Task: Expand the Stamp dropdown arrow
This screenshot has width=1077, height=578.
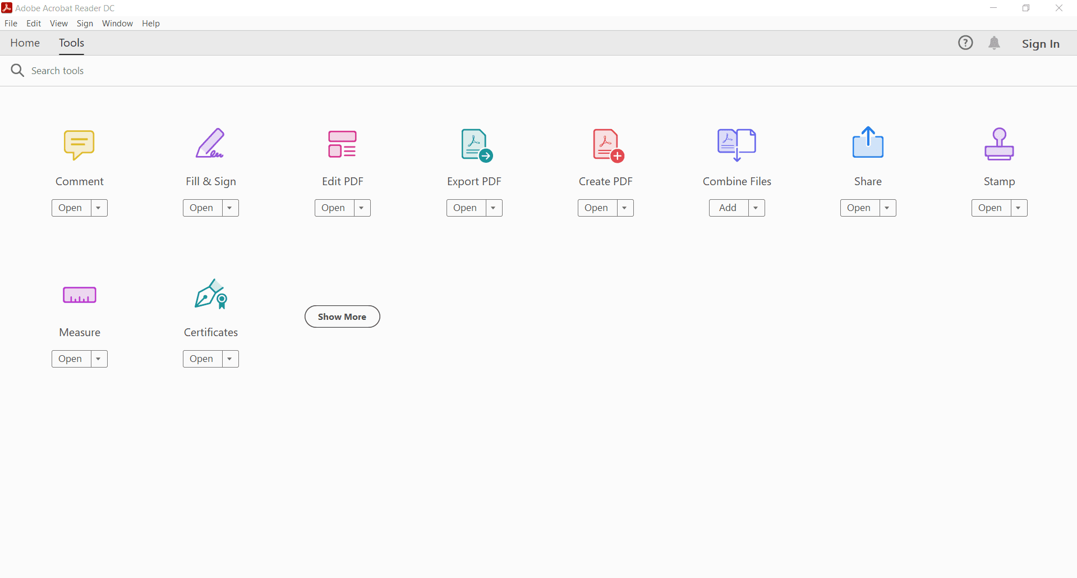Action: pos(1019,208)
